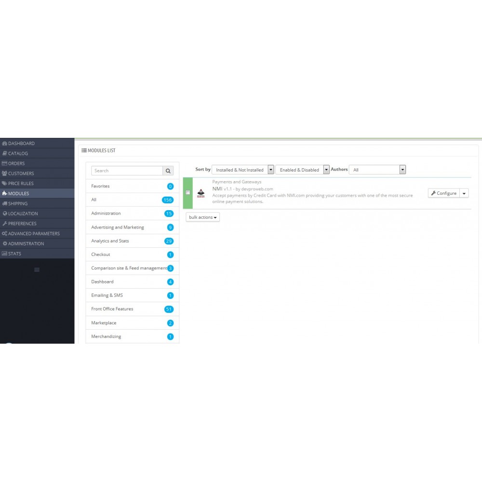Screen dimensions: 482x482
Task: Open the Advanced Parameters menu label
Action: coord(34,233)
